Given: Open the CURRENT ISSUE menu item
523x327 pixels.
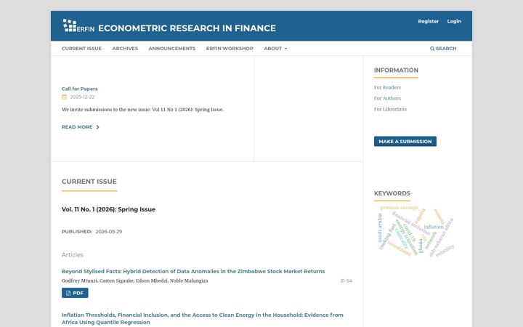Looking at the screenshot, I should click(x=81, y=49).
